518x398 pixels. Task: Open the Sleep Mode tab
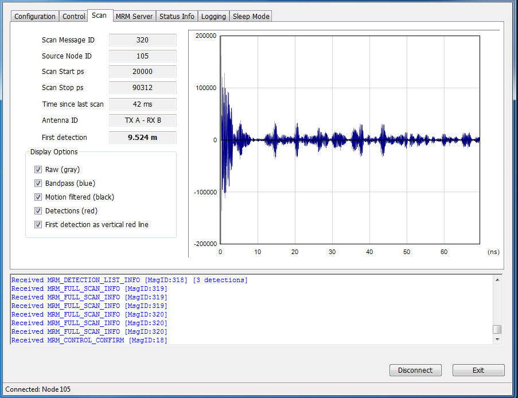pos(251,17)
